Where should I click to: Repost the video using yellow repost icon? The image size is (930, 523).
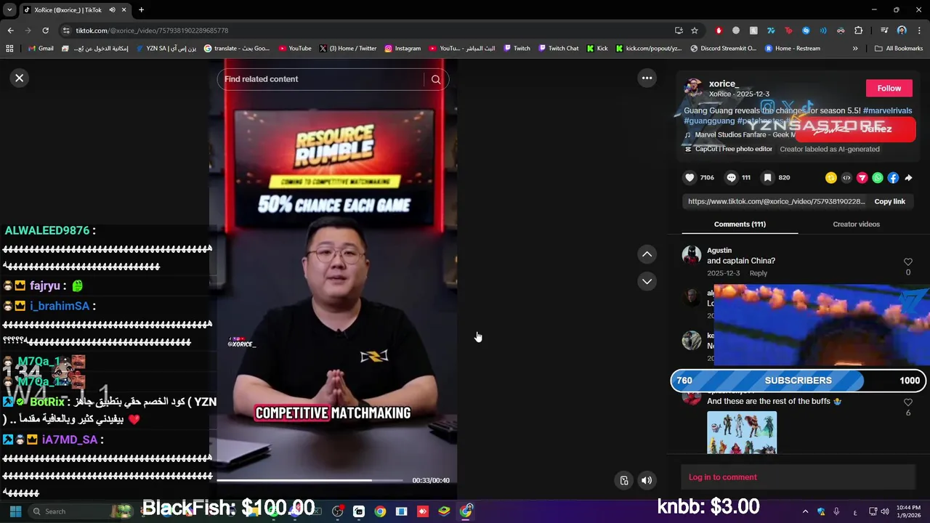[x=831, y=178]
